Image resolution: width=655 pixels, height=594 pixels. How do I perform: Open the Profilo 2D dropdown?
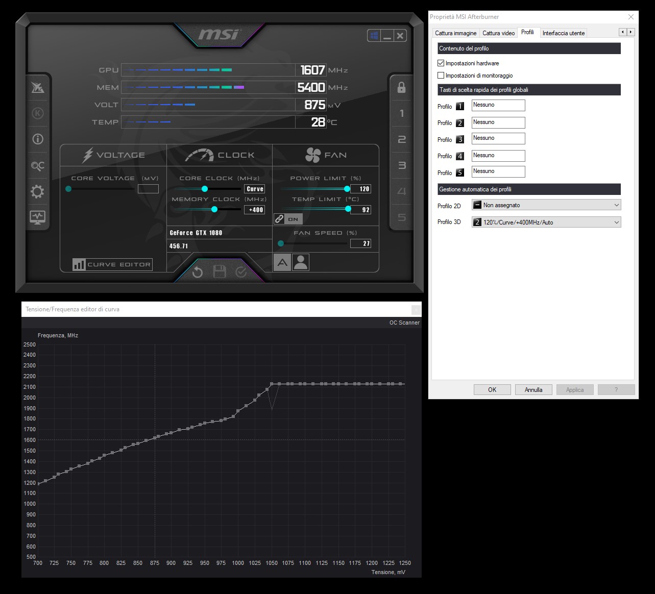[x=546, y=205]
